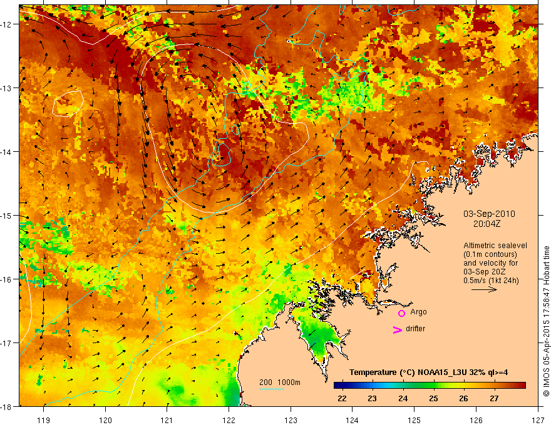Click the magenta Argo circle legend symbol

pyautogui.click(x=401, y=313)
